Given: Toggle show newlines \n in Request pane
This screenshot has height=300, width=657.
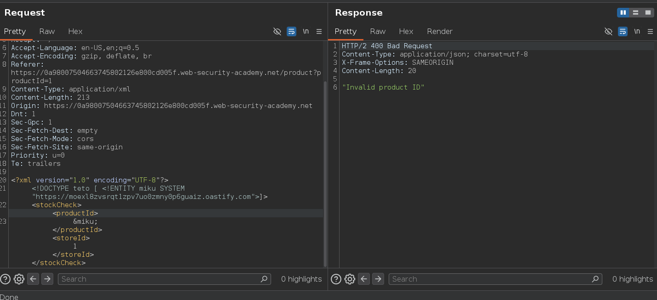Looking at the screenshot, I should click(306, 31).
